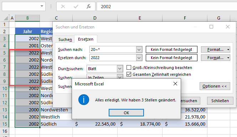
Task: Open the Name Box dropdown arrow
Action: point(42,6)
